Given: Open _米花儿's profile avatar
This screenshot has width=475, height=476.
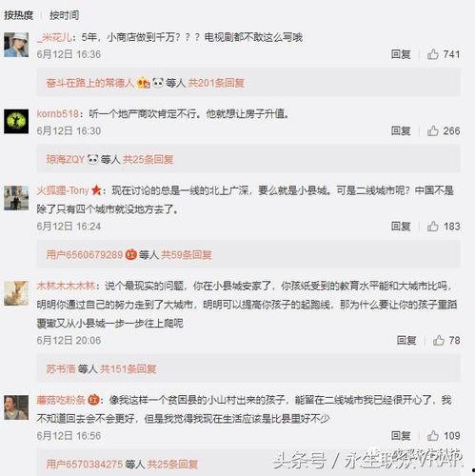Looking at the screenshot, I should (16, 45).
